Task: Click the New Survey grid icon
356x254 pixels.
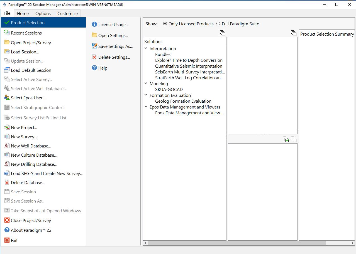Action: pos(7,137)
